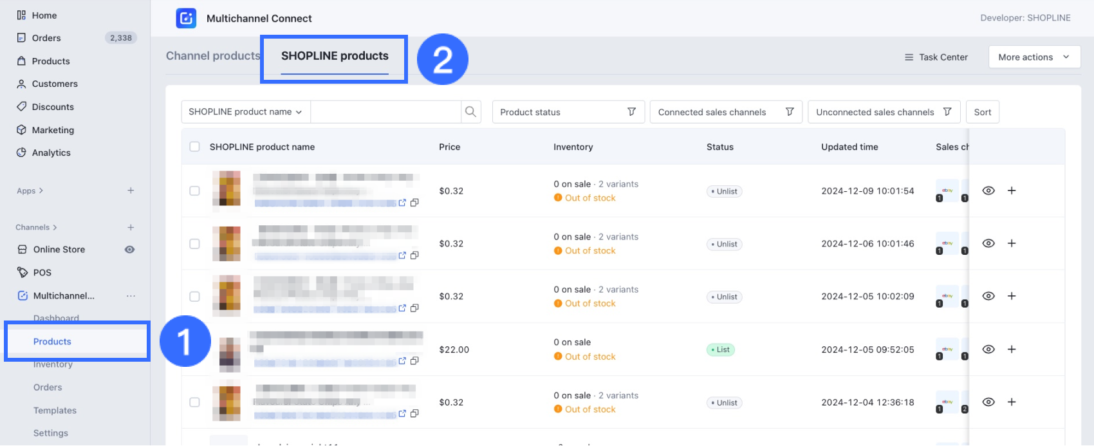Click the Sort button

[982, 112]
